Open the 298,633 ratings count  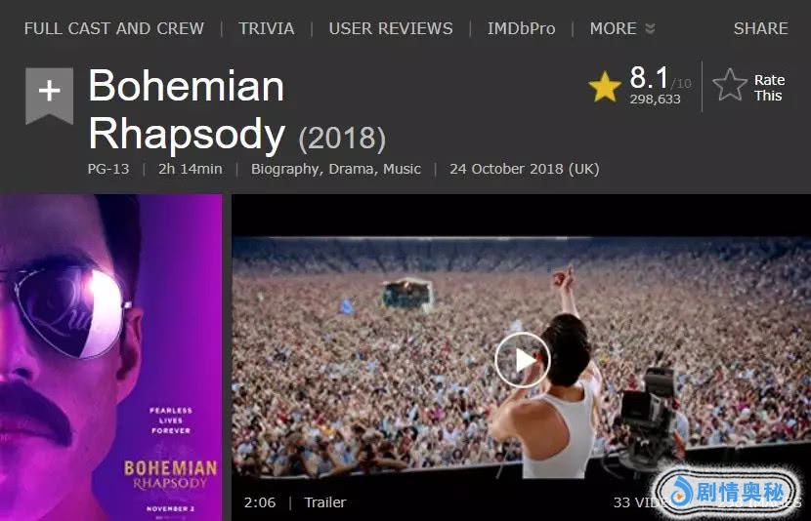[655, 99]
